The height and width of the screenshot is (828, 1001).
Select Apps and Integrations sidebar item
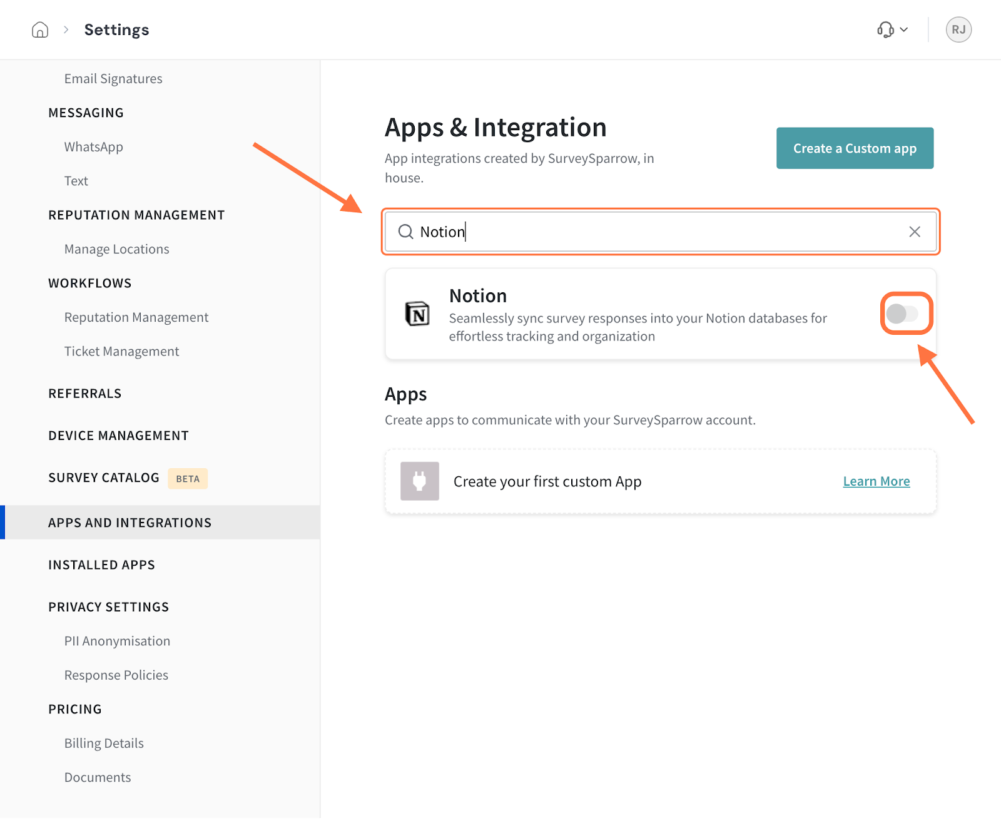pos(130,523)
